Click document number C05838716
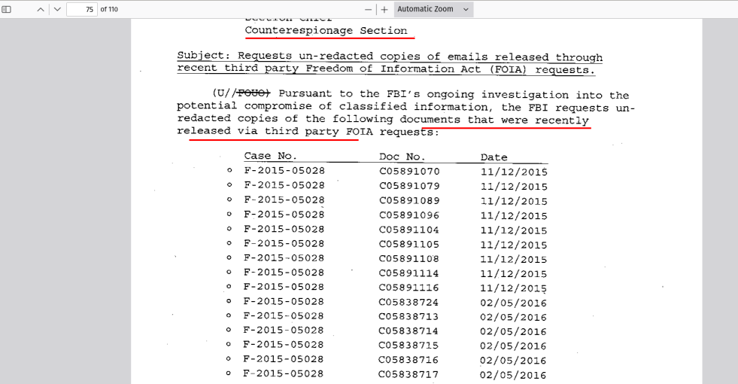The image size is (738, 384). click(x=408, y=360)
